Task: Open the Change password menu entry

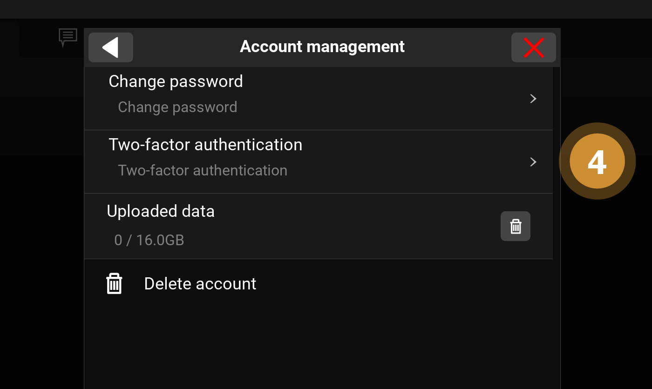Action: coord(176,81)
